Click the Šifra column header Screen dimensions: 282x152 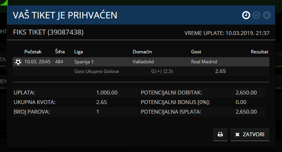[x=60, y=52]
